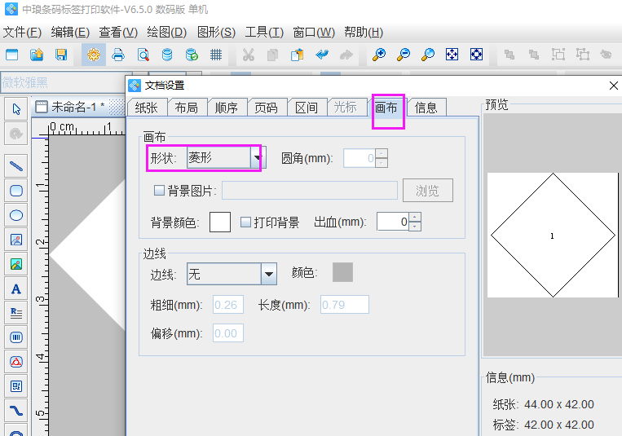Open the 编辑(E) menu
622x436 pixels.
(70, 32)
